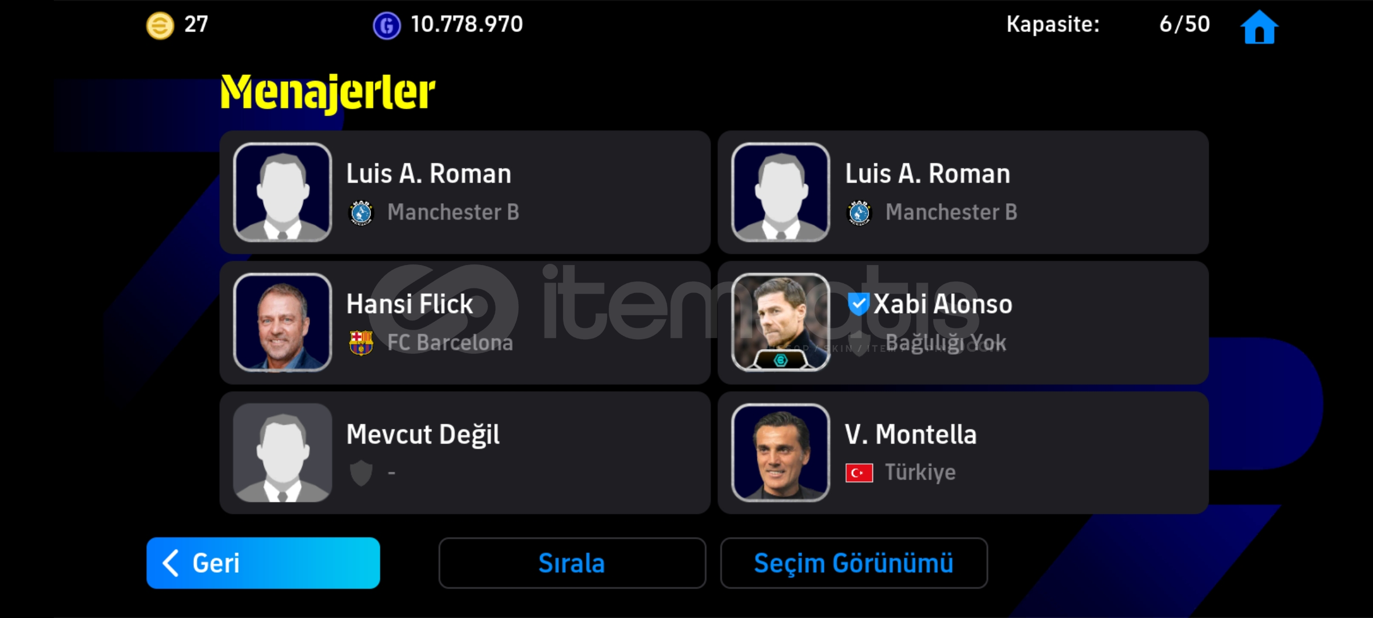This screenshot has width=1373, height=618.
Task: Tap the Kapasite 6/50 indicator
Action: 1108,24
